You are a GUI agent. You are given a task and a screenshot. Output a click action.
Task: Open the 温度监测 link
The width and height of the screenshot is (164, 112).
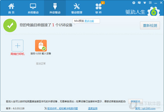tap(93, 108)
